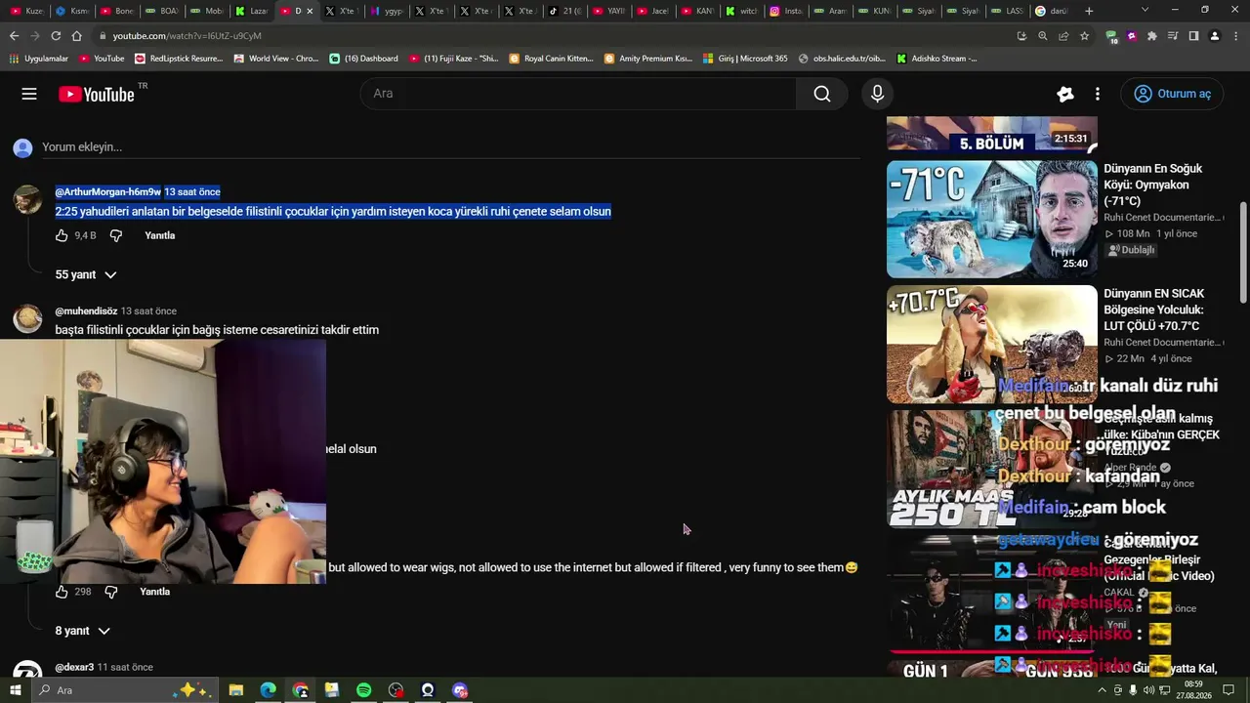
Task: Open the Dünyanın En Soğuk Köyü video title
Action: [1153, 185]
